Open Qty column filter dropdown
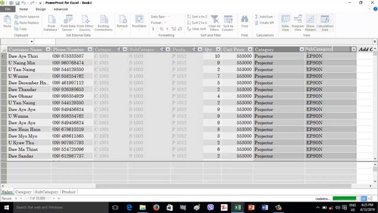Image resolution: width=378 pixels, height=213 pixels. point(218,50)
